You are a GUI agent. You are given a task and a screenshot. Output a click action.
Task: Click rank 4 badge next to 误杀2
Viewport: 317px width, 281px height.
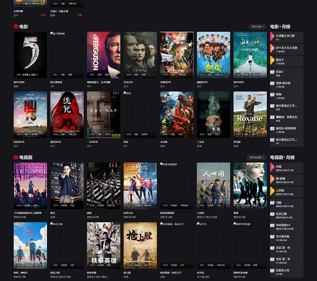point(272,72)
